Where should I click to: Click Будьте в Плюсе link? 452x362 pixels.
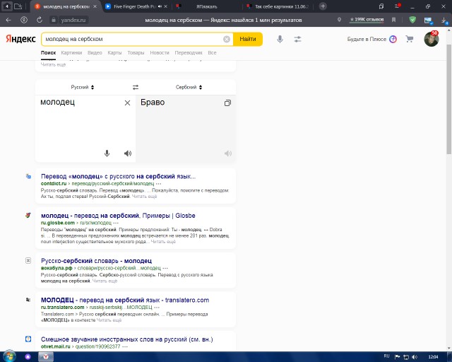tap(372, 39)
